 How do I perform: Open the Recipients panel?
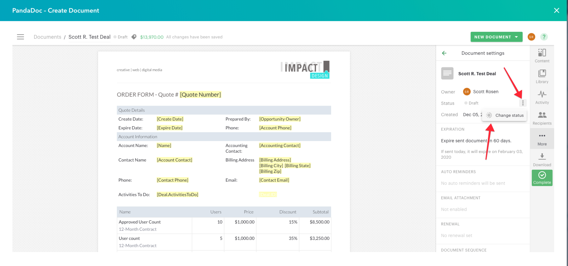(542, 118)
